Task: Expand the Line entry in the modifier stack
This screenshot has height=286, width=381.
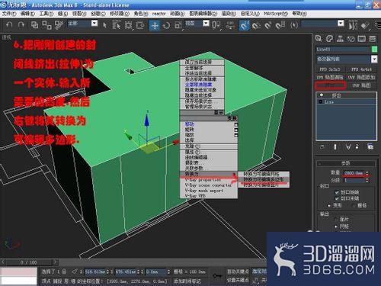Action: point(321,101)
